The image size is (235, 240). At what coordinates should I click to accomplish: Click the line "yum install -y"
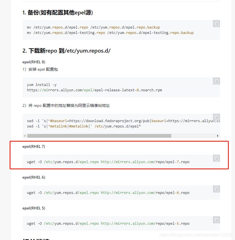[x=42, y=85]
